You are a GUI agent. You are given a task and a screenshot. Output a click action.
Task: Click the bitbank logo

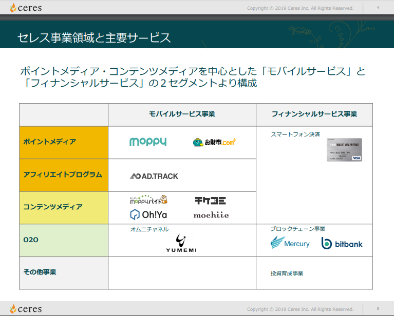(342, 244)
